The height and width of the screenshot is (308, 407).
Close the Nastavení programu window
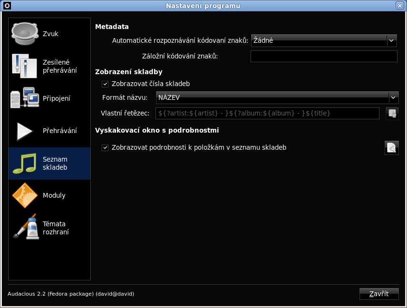(400, 6)
